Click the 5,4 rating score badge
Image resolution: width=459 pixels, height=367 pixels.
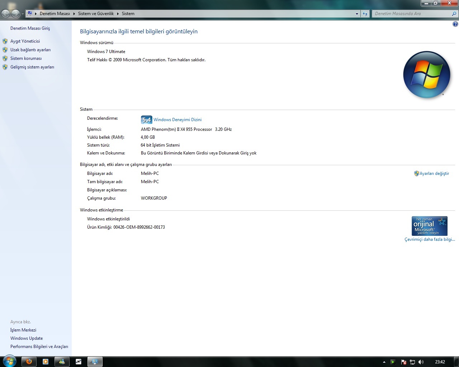(147, 120)
